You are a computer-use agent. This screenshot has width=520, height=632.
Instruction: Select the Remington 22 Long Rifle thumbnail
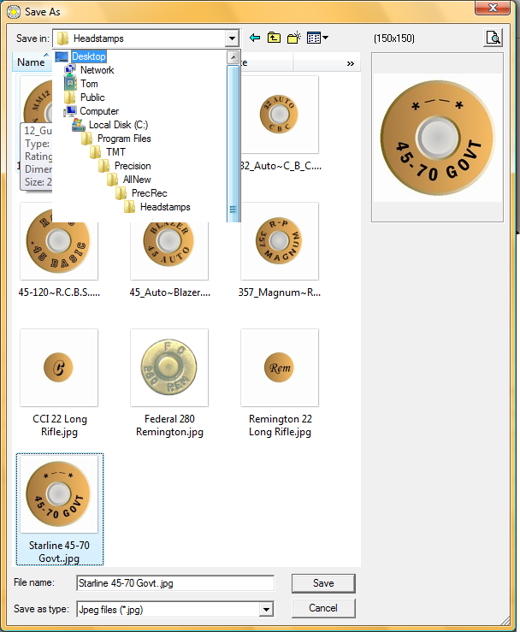(280, 368)
